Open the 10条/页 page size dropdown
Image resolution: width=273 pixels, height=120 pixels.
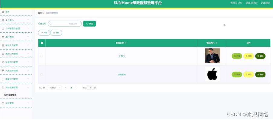54,88
